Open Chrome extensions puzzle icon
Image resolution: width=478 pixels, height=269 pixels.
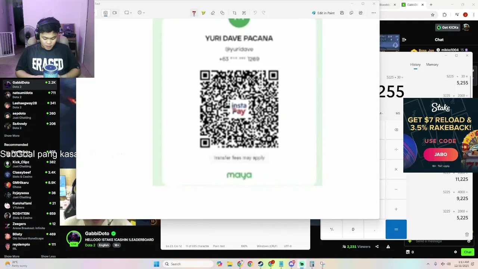click(x=444, y=15)
